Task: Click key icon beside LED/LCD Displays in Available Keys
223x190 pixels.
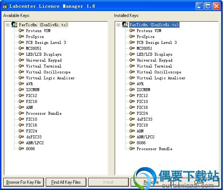Action: click(21, 54)
